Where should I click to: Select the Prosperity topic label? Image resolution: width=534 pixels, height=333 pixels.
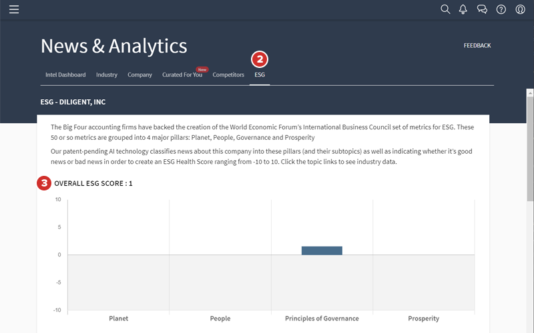pyautogui.click(x=423, y=318)
